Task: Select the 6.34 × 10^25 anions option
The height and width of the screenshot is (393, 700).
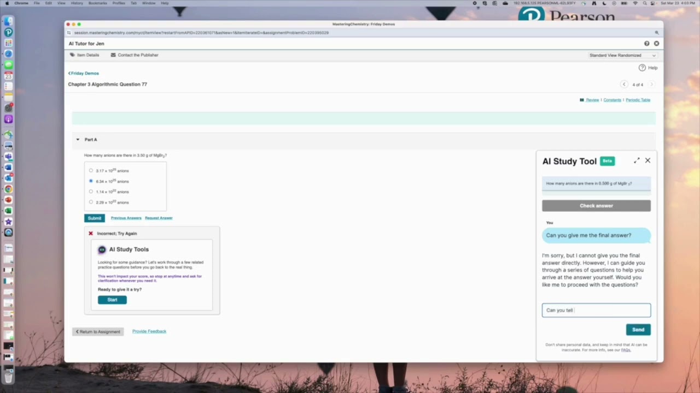Action: coord(91,181)
